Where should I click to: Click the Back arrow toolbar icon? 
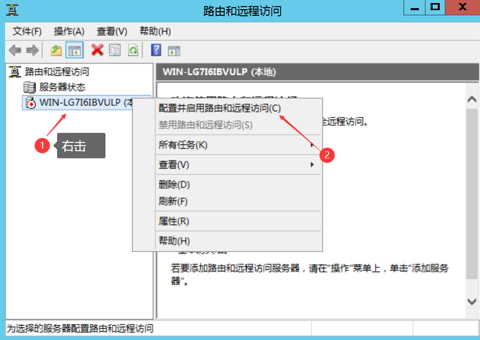coord(15,50)
